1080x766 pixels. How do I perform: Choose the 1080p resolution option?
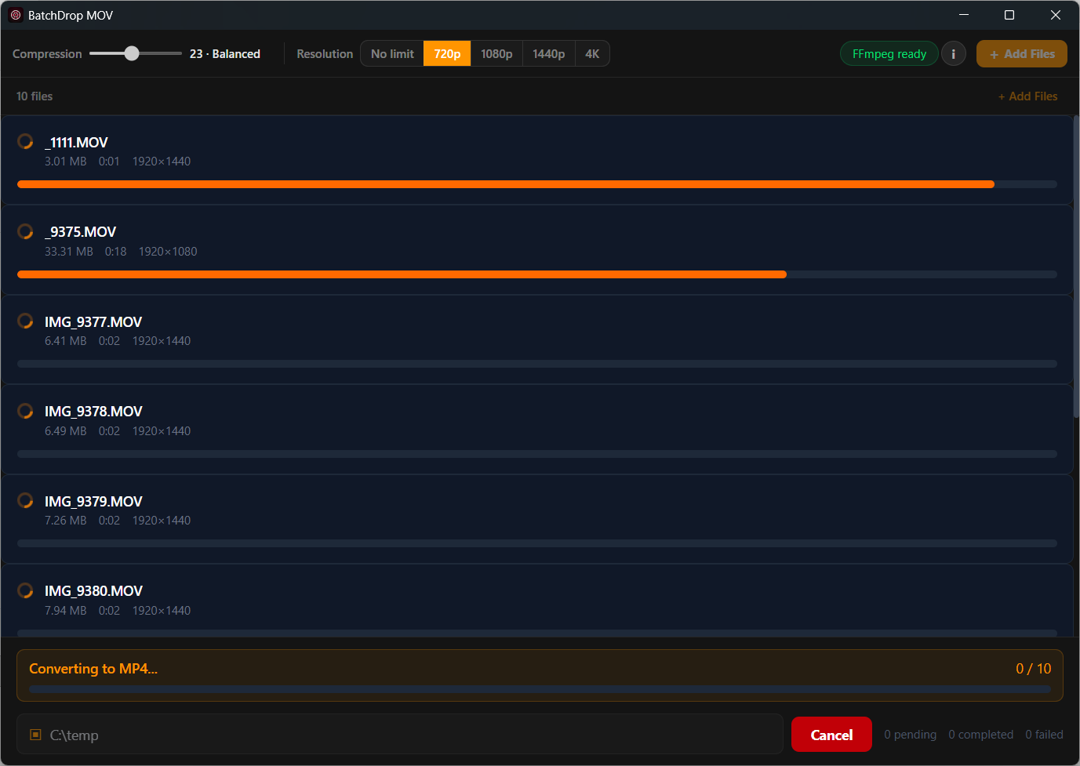point(496,53)
